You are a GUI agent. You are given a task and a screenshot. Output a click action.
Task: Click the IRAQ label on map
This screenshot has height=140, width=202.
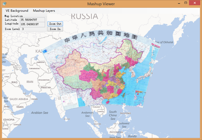(x=14, y=82)
